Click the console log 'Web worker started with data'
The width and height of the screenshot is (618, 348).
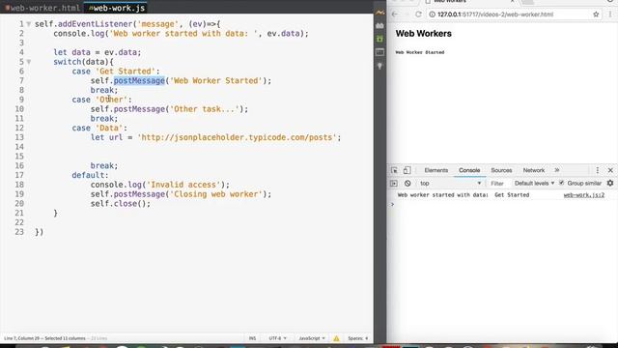(x=463, y=195)
